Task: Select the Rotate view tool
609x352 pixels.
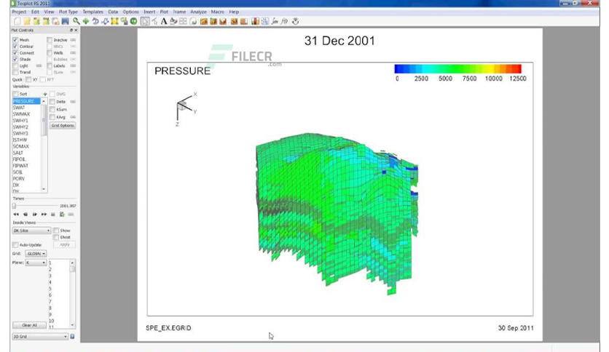Action: [x=95, y=21]
